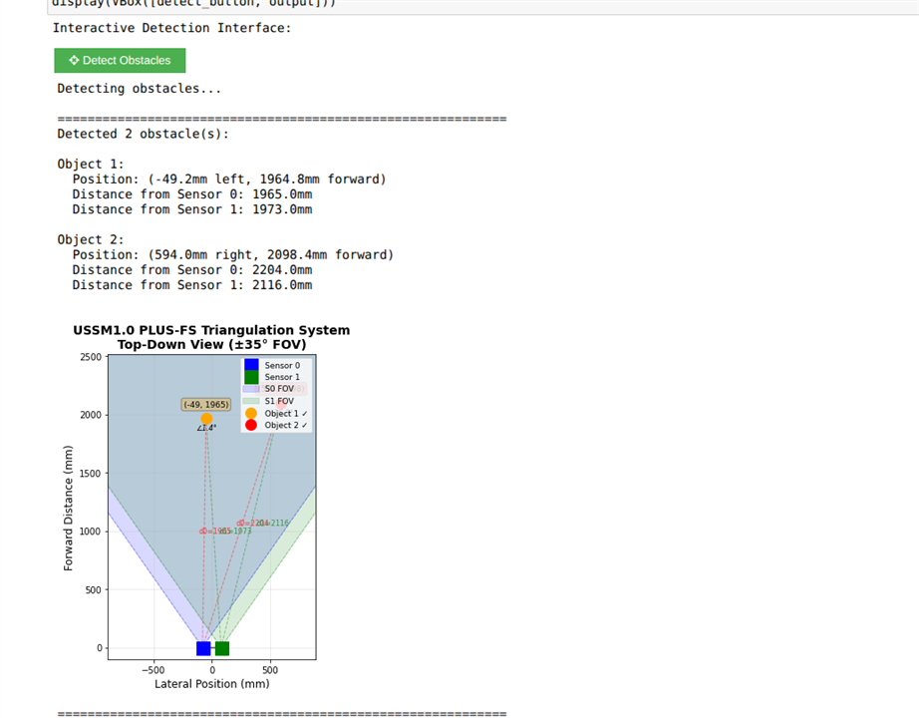Click the 2500 tick label on the vertical axis
The width and height of the screenshot is (919, 718).
tap(91, 357)
